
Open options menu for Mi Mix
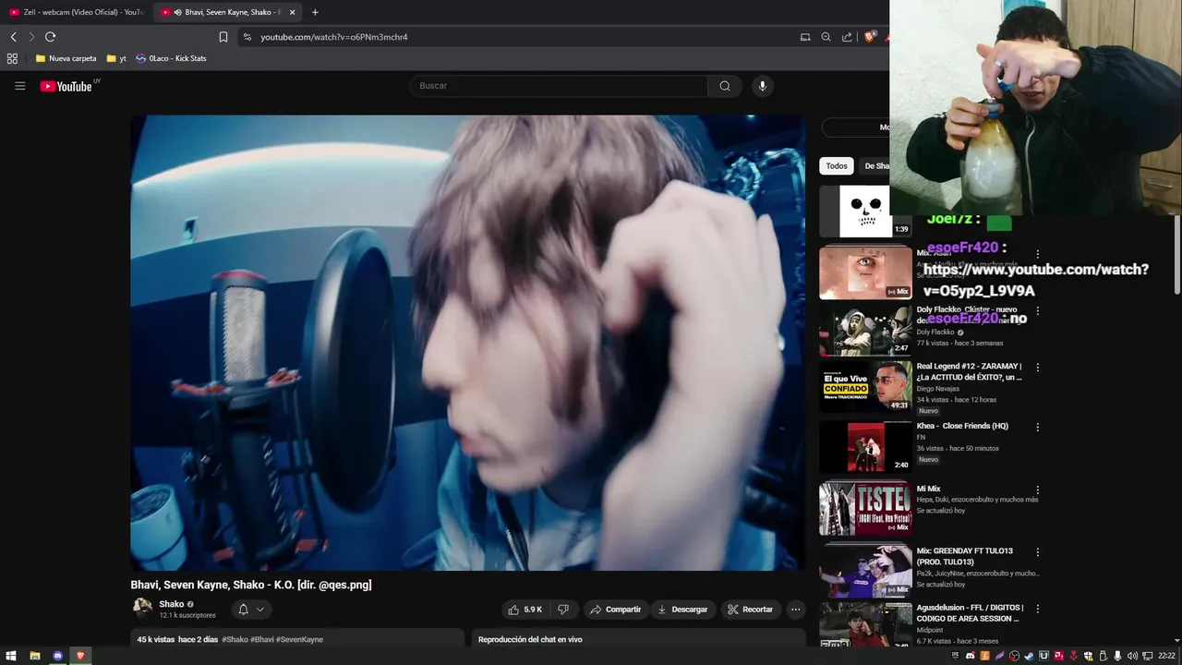pos(1037,490)
